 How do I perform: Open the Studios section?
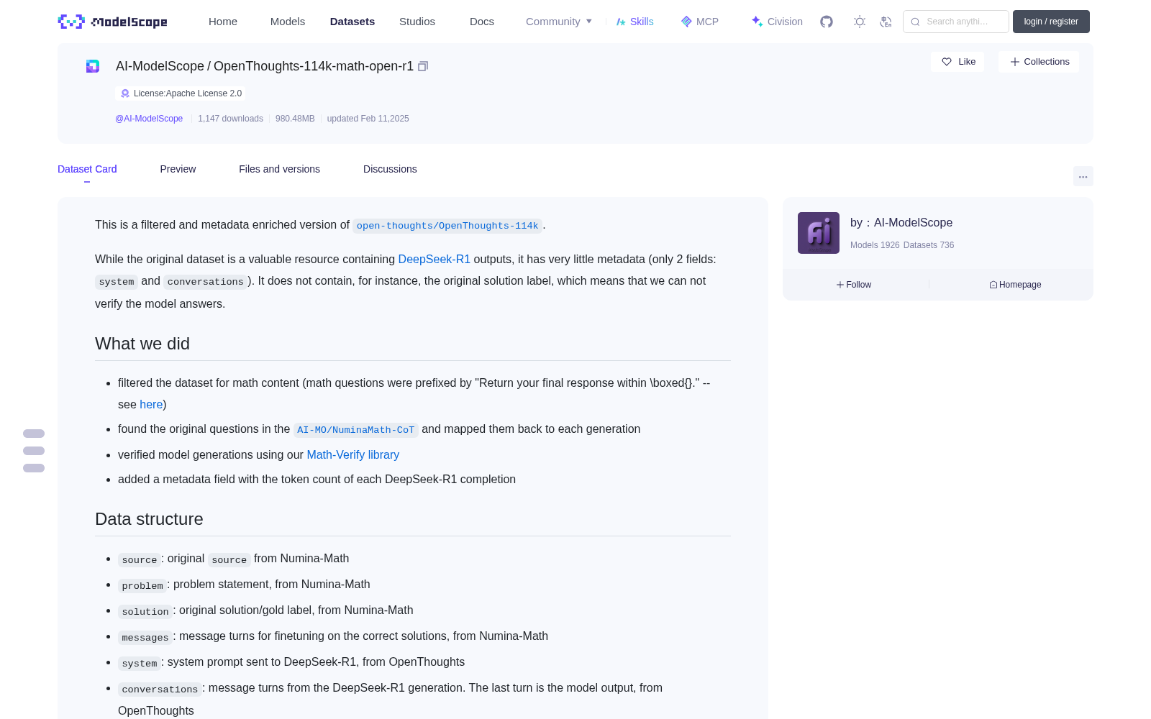pos(417,22)
